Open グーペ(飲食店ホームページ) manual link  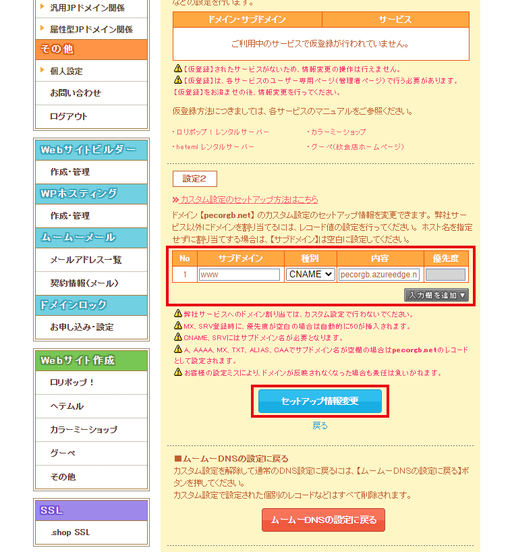(x=357, y=146)
